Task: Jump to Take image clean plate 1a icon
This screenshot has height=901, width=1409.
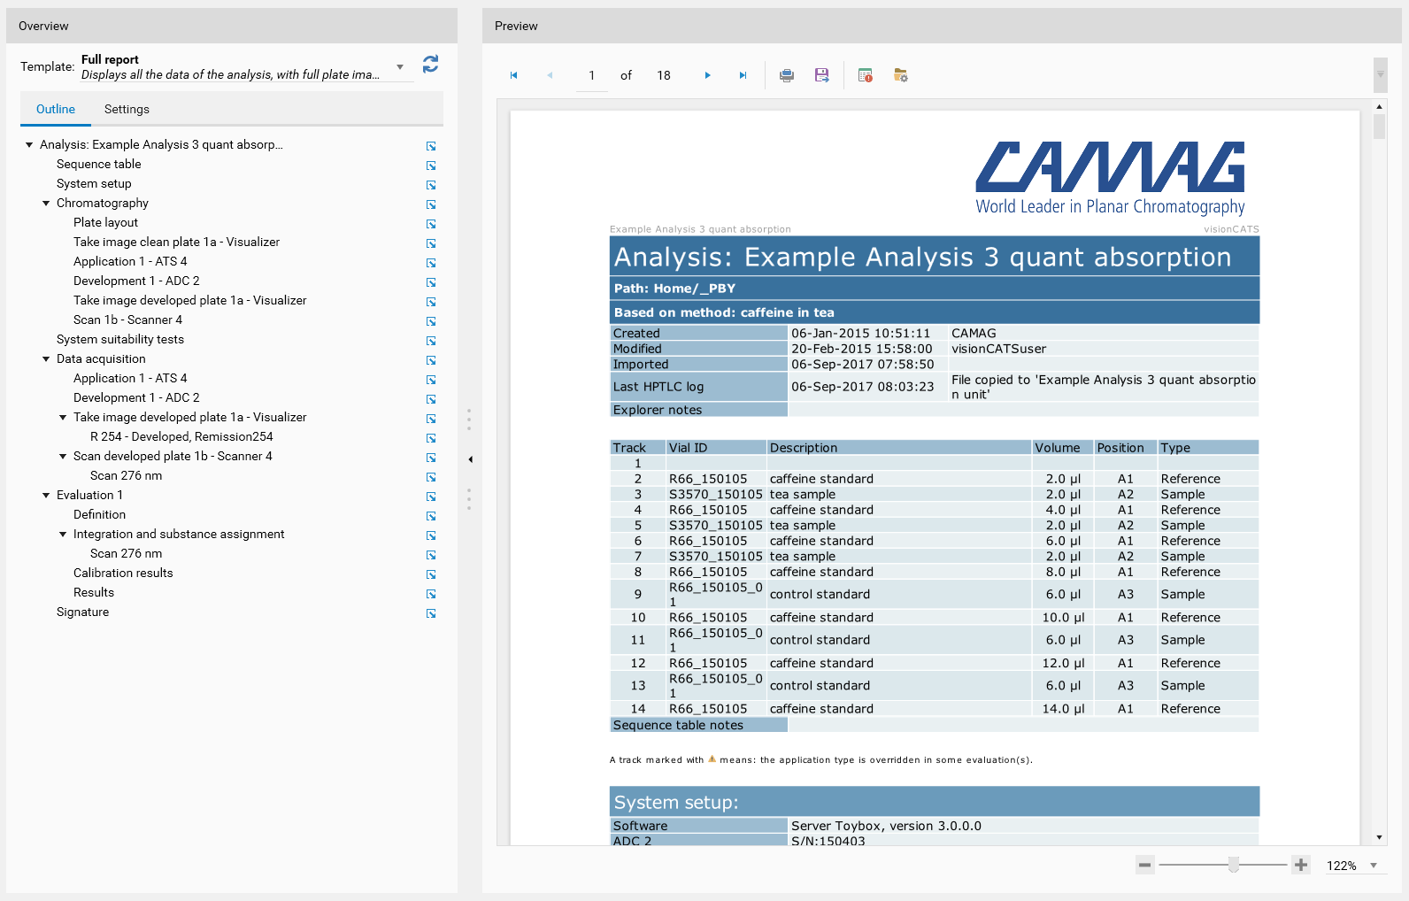Action: coord(431,243)
